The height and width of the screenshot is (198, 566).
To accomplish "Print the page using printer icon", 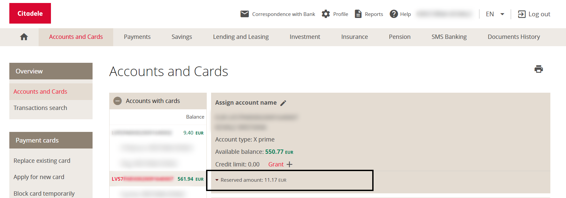I will (539, 69).
